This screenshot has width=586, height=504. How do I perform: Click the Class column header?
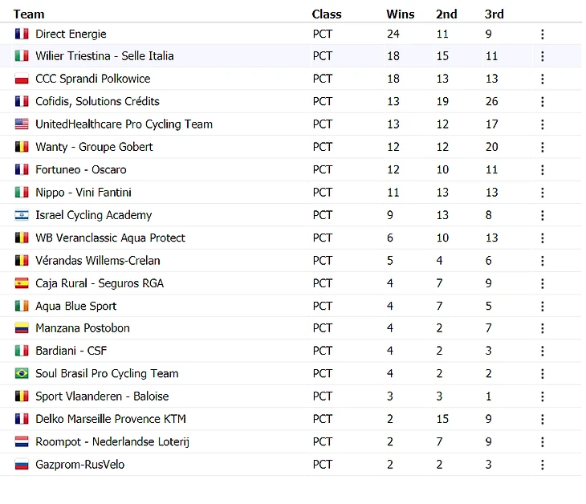tap(327, 14)
